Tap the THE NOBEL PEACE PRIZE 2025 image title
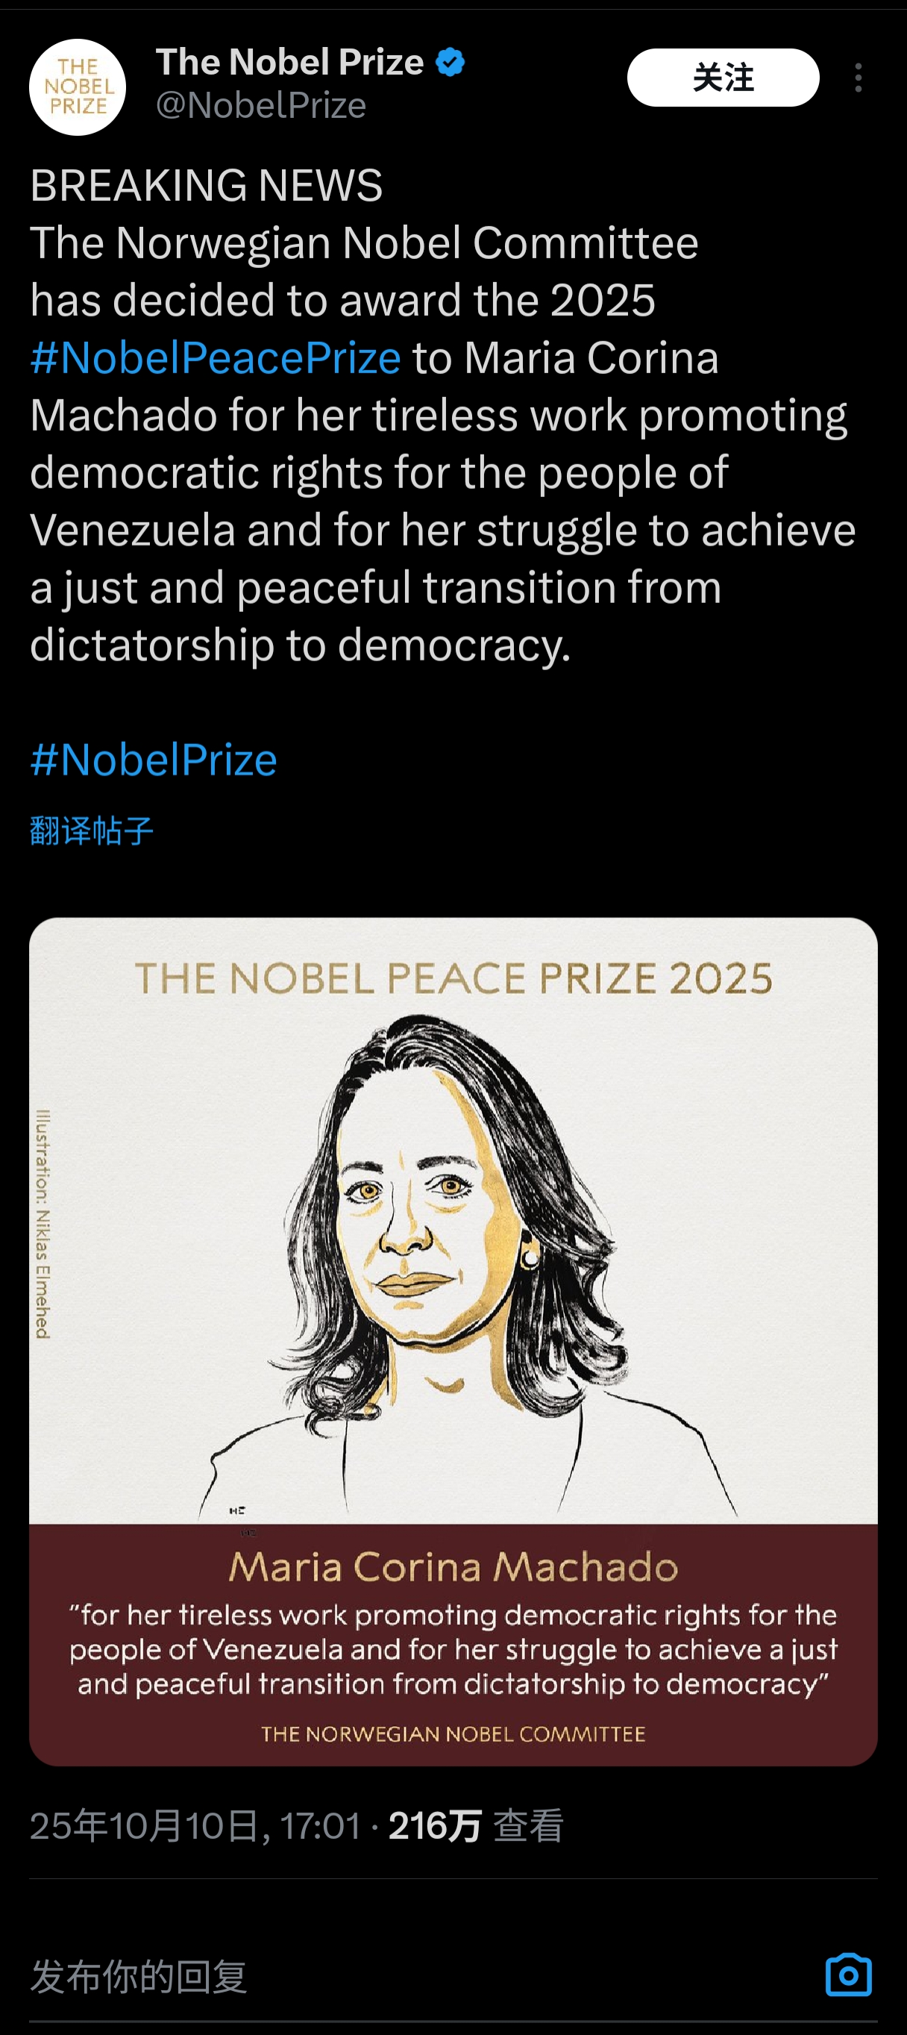The image size is (907, 2035). tap(454, 978)
